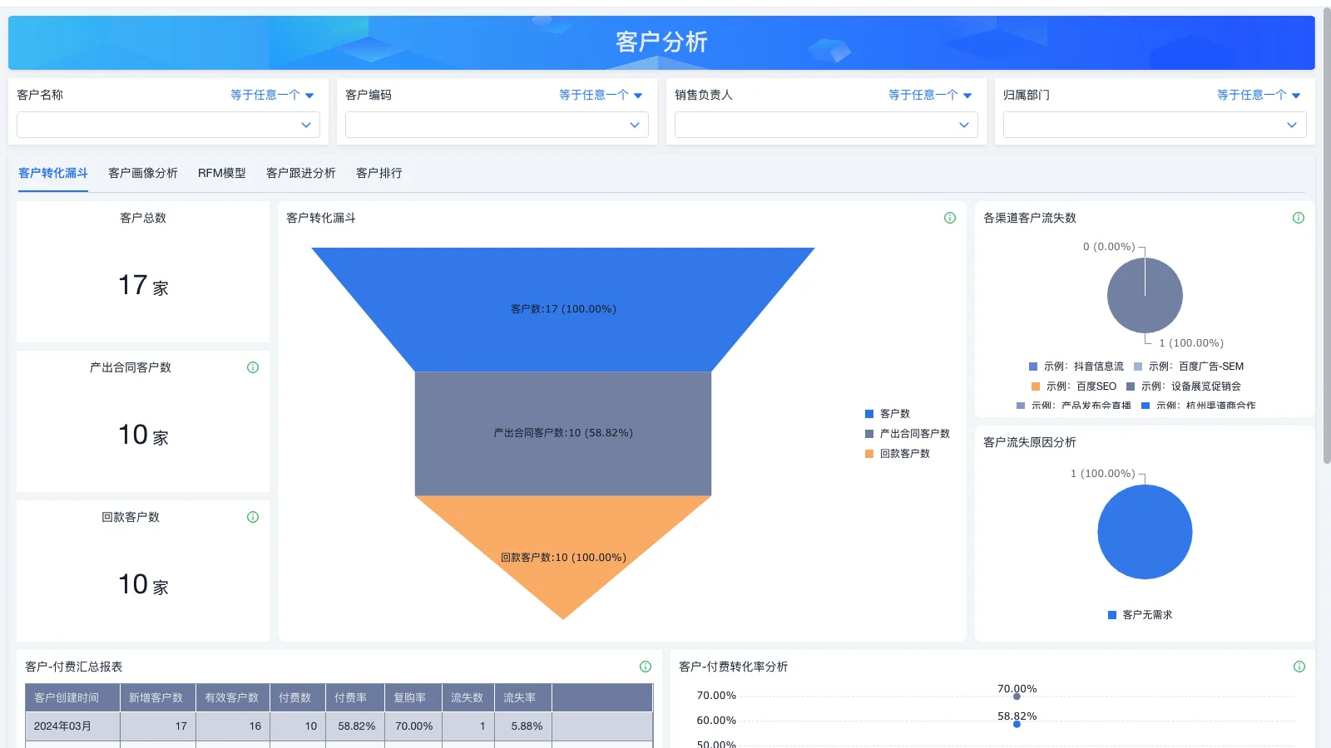The height and width of the screenshot is (748, 1331).
Task: Click the info icon on 客户转化漏斗 chart
Action: point(949,218)
